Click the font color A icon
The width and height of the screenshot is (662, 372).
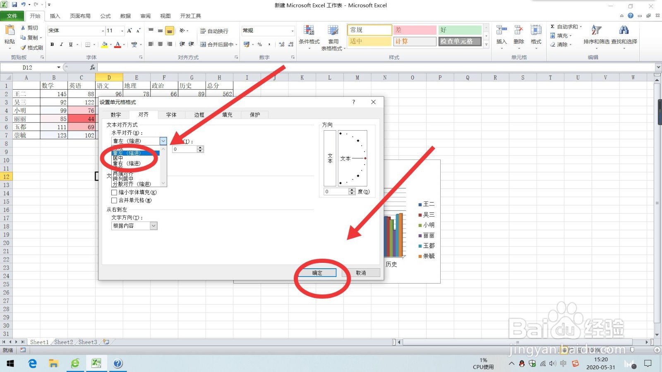[x=118, y=44]
